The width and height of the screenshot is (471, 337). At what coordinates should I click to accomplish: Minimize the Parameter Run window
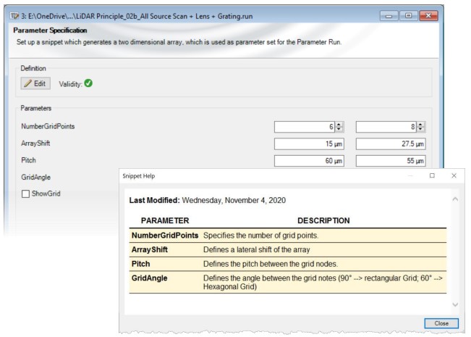[x=389, y=16]
